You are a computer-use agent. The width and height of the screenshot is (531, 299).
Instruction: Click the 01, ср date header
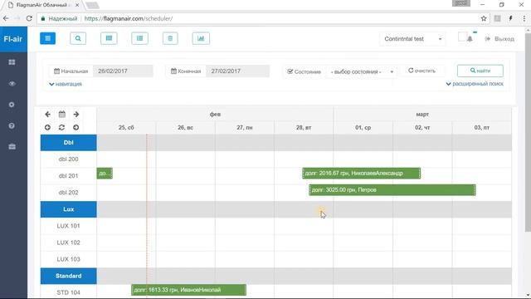coord(363,127)
